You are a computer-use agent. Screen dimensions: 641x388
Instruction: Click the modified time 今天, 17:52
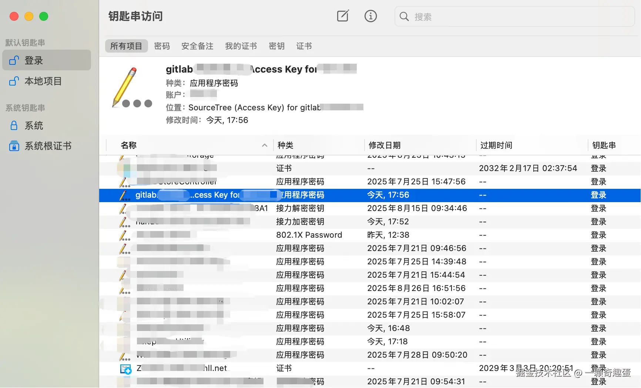click(388, 222)
